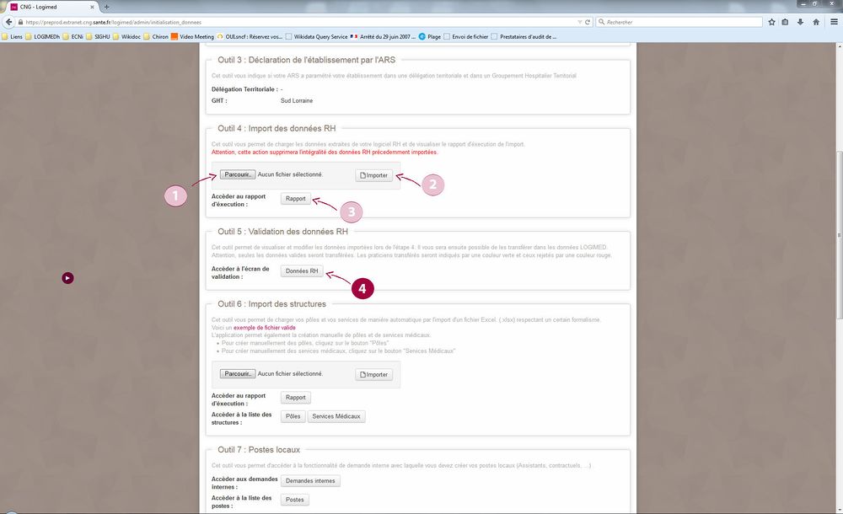Click the Rechercher search field

point(680,22)
